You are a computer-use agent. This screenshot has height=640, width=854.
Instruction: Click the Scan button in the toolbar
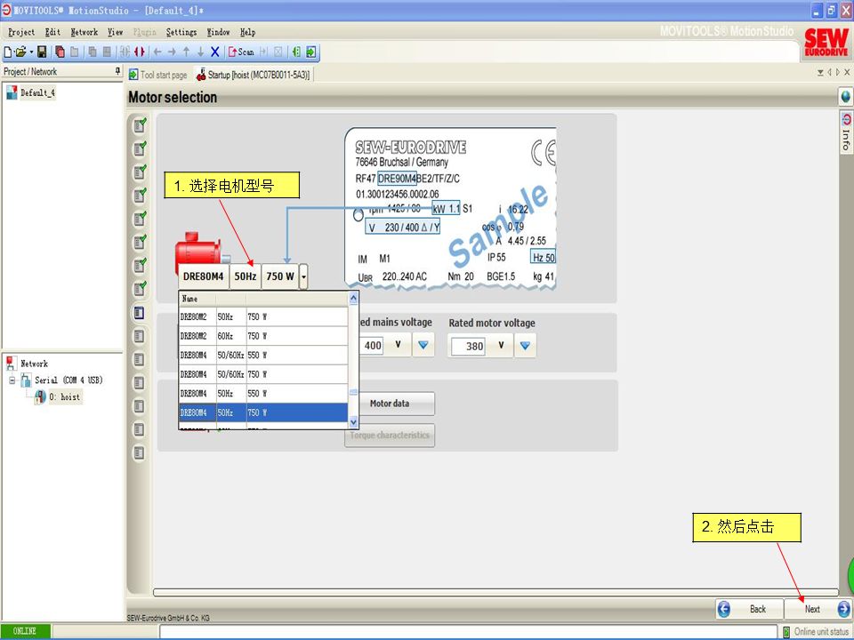[x=241, y=52]
